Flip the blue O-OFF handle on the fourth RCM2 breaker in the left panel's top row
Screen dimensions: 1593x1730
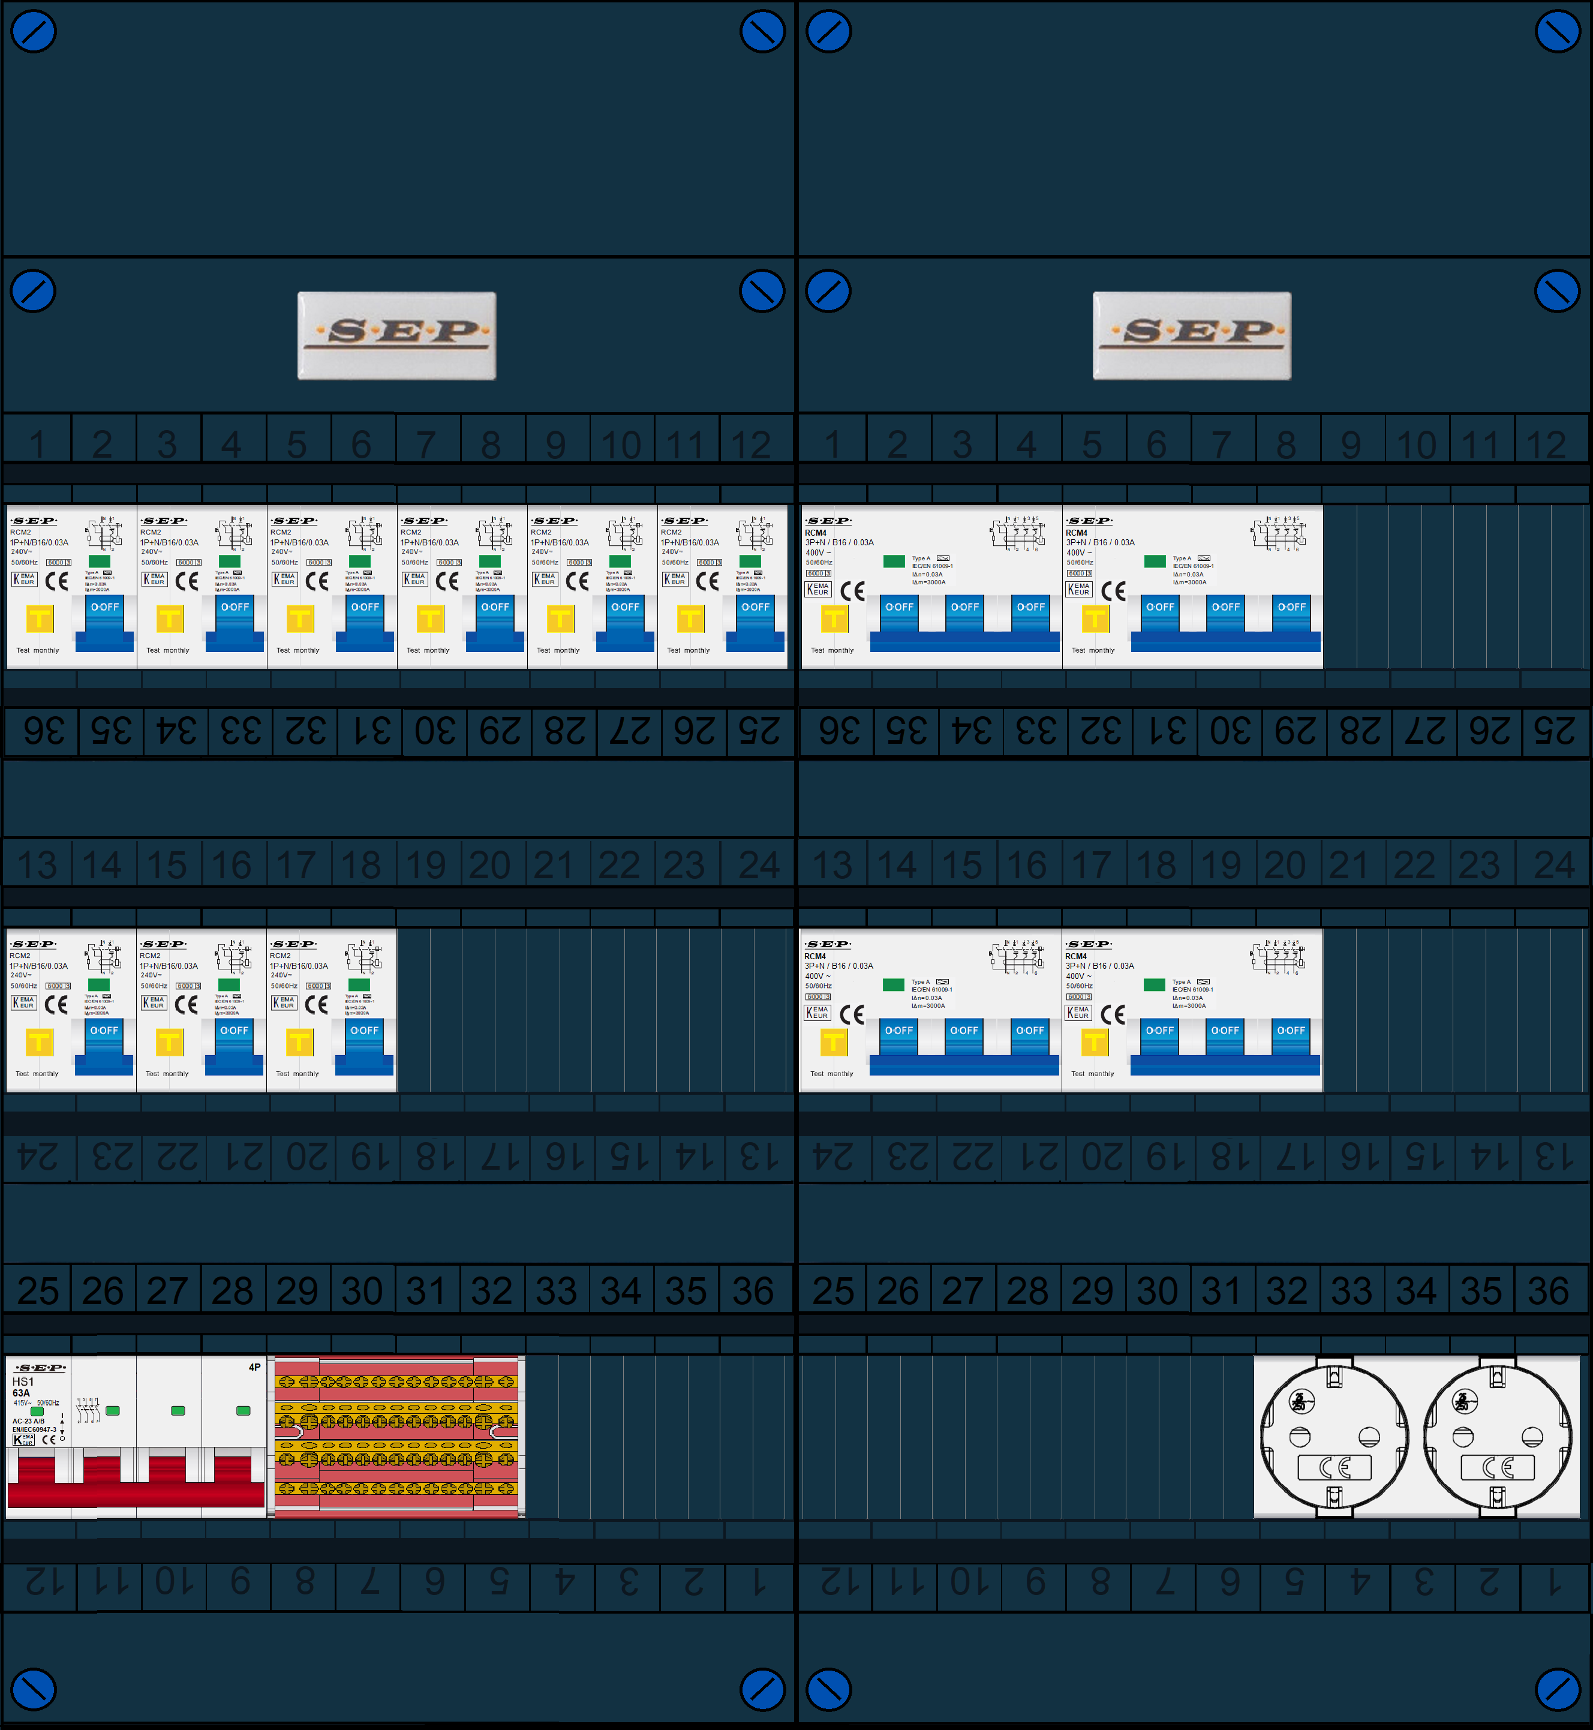point(495,622)
